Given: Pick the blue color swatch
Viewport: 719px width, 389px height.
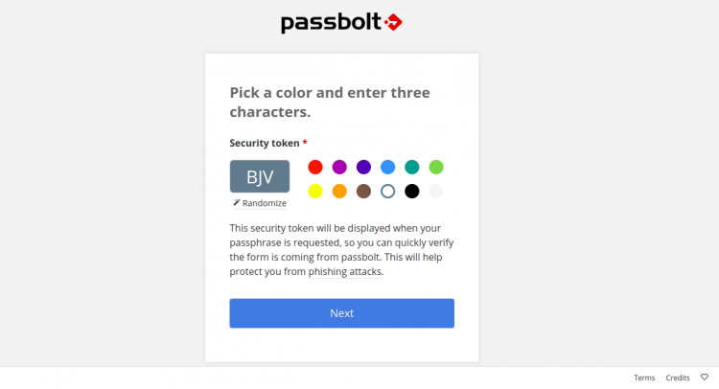Looking at the screenshot, I should tap(387, 167).
